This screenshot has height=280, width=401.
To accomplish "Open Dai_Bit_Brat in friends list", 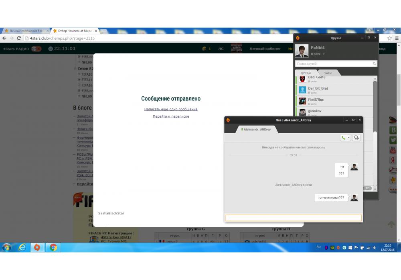I will [318, 88].
